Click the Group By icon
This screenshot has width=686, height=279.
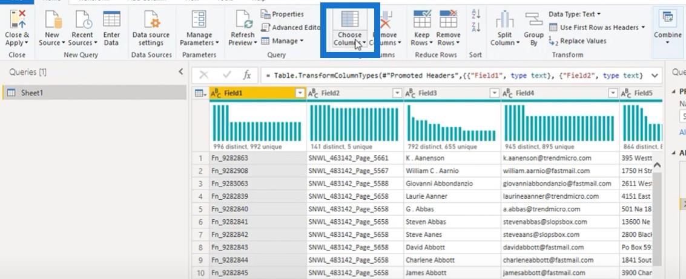(533, 19)
